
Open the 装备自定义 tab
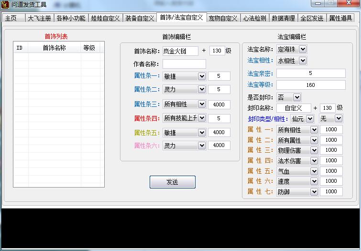coord(140,18)
